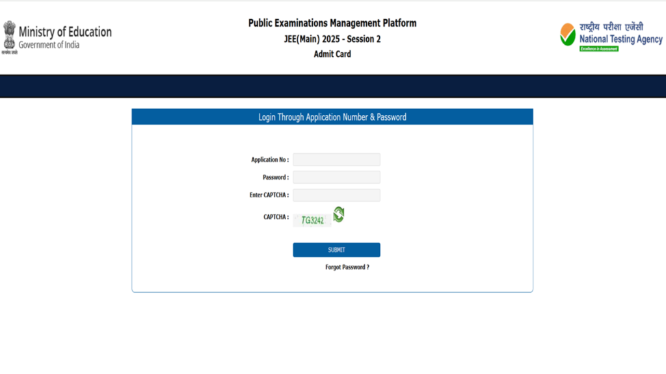Click the 'Public Examinations Management Platform' title
Screen dimensions: 666x374
tap(332, 23)
